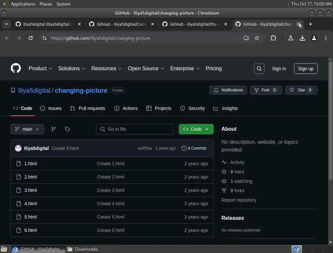Reload the page with the refresh icon
The image size is (333, 253).
click(x=31, y=38)
